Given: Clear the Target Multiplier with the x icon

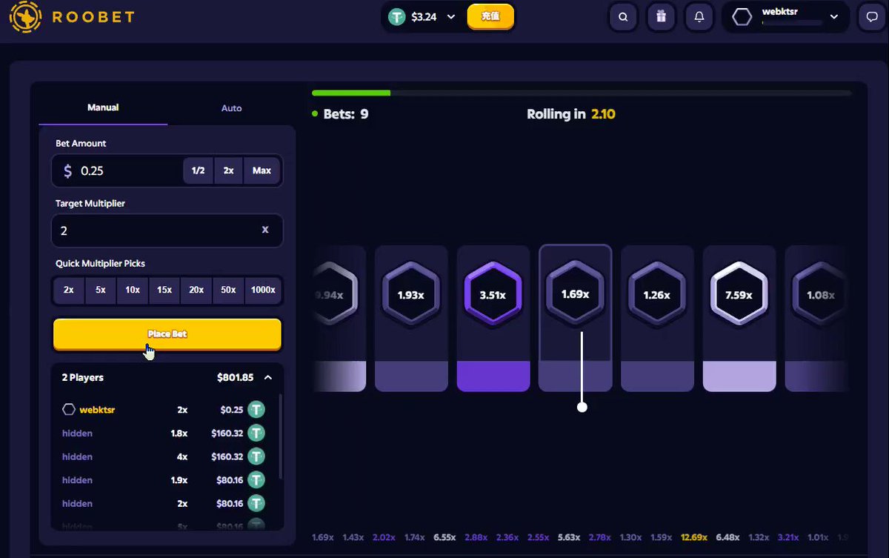Looking at the screenshot, I should 265,230.
